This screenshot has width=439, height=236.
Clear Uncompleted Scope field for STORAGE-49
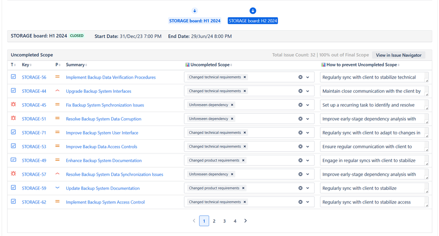click(301, 160)
